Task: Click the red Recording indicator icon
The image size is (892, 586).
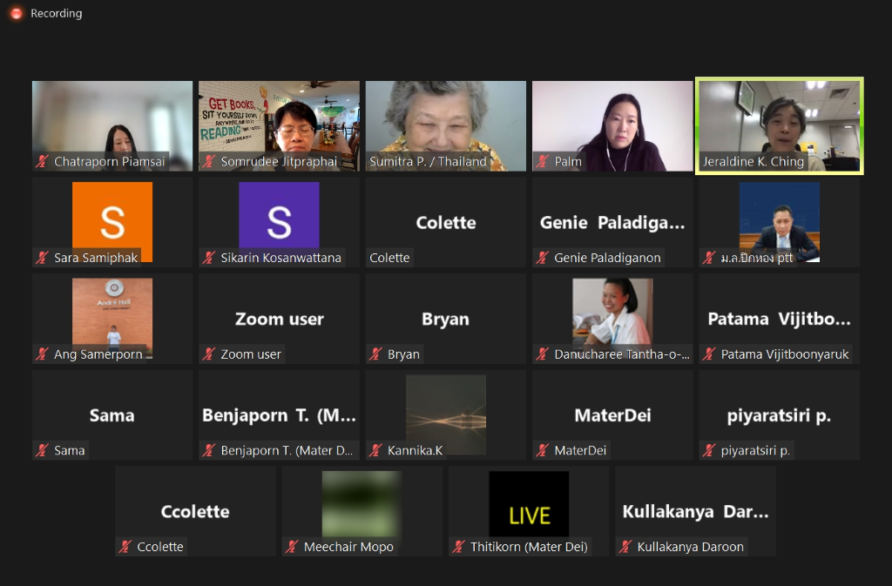Action: point(16,14)
